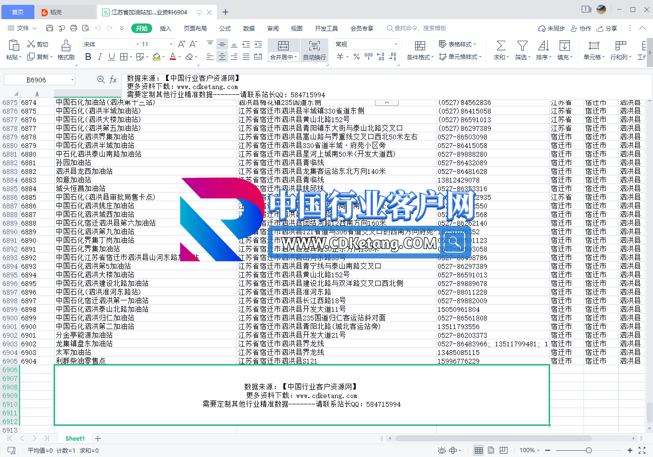Viewport: 653px width, 457px height.
Task: Increase decimal places
Action: (381, 57)
